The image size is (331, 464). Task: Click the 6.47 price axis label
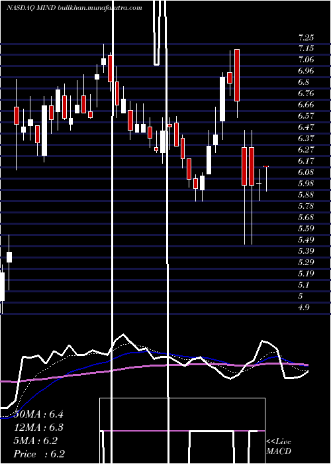306,127
